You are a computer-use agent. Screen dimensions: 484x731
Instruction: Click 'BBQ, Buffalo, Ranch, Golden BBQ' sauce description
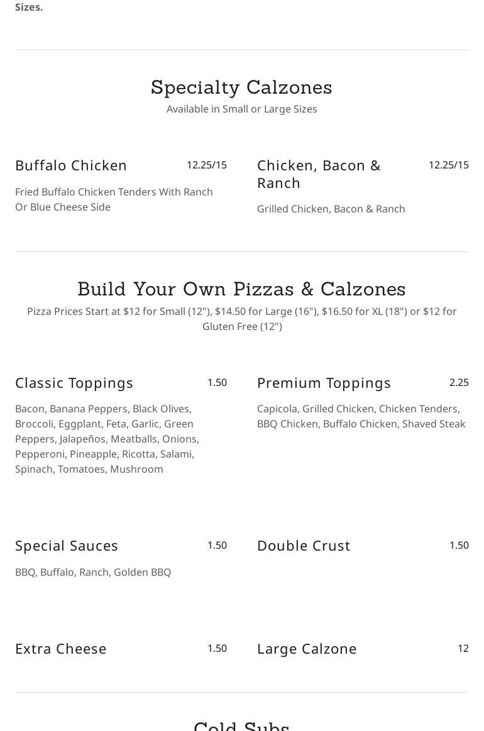coord(93,572)
